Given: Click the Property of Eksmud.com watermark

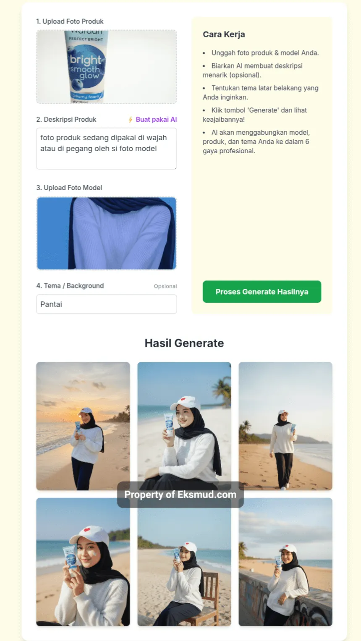Looking at the screenshot, I should (180, 494).
